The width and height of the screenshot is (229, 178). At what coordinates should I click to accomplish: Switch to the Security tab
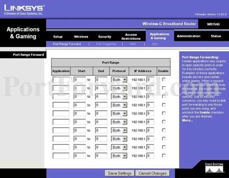click(x=105, y=37)
